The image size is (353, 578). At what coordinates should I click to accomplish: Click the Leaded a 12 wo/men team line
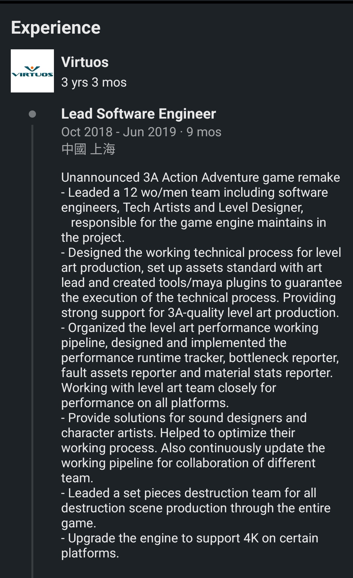[x=194, y=192]
